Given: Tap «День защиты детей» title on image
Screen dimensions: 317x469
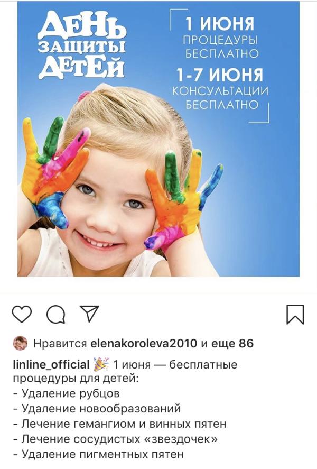Looking at the screenshot, I should [82, 45].
